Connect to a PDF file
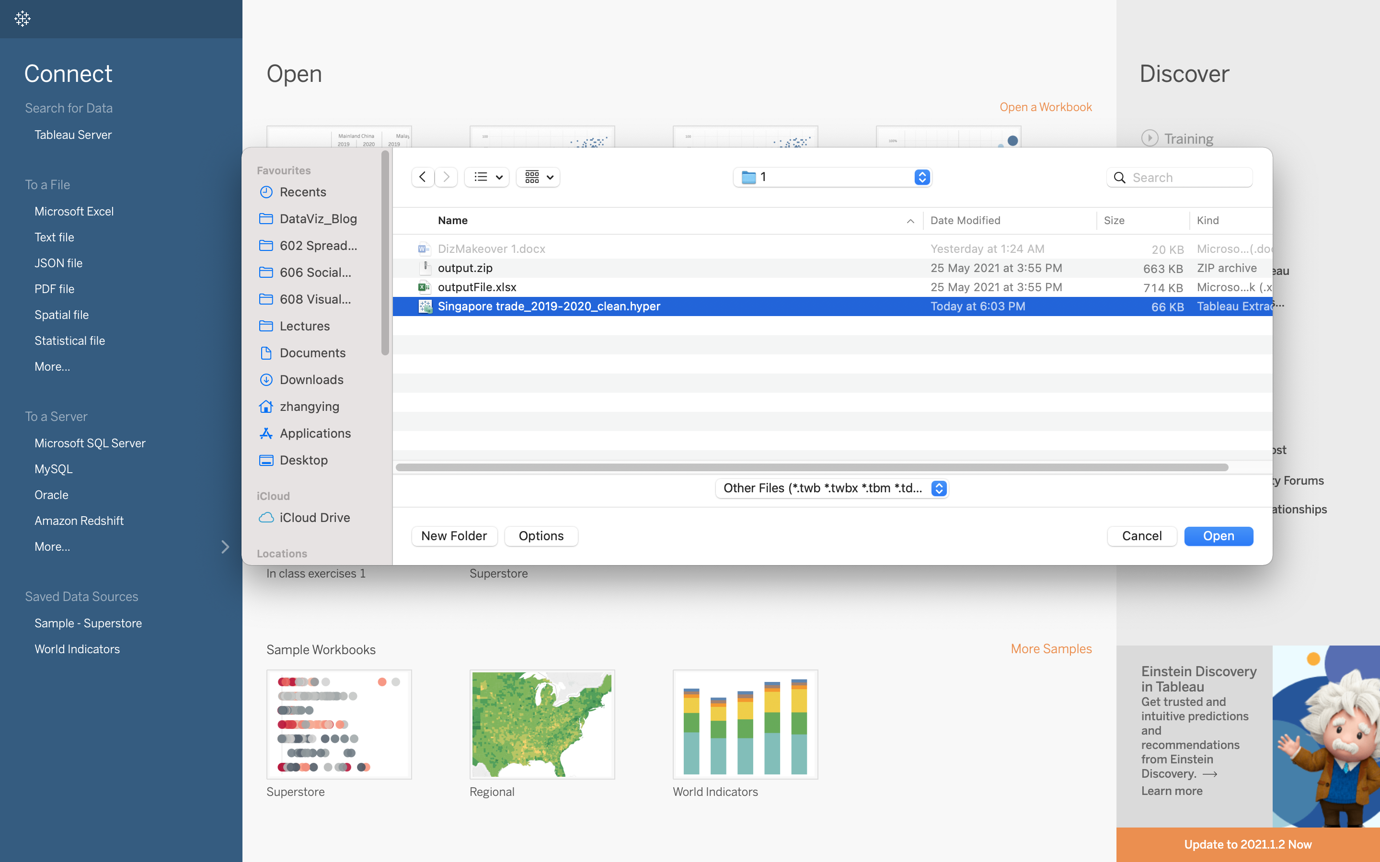Viewport: 1380px width, 862px height. pyautogui.click(x=54, y=289)
